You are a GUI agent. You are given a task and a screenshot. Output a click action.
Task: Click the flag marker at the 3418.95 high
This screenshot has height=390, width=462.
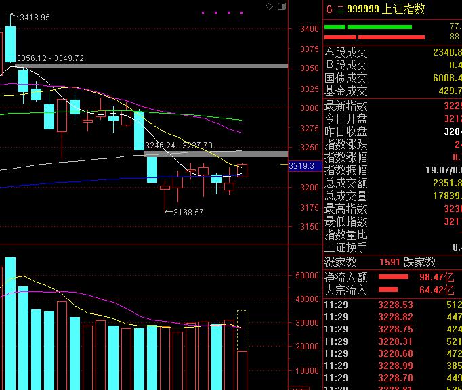pos(12,16)
